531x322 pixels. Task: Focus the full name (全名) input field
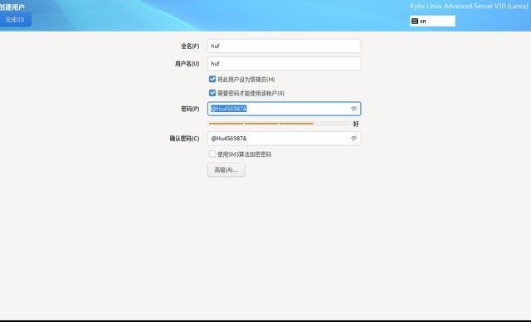point(284,46)
